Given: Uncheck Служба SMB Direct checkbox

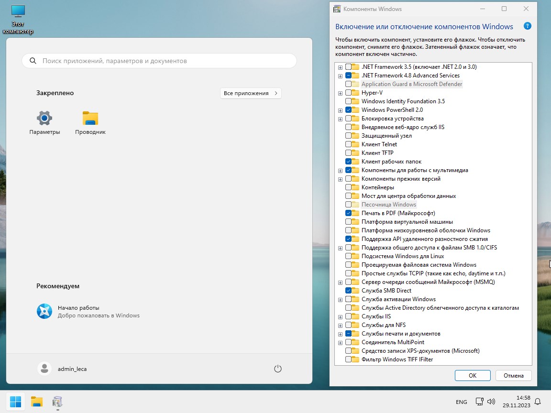Looking at the screenshot, I should [x=348, y=291].
